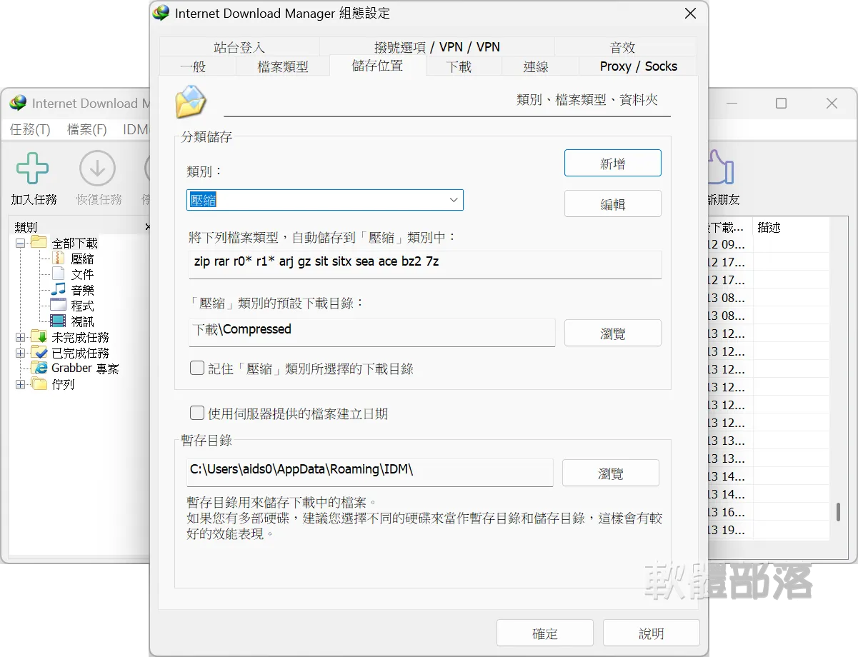The height and width of the screenshot is (657, 858).
Task: Click the 已完成任務 checkmark folder icon
Action: 39,353
